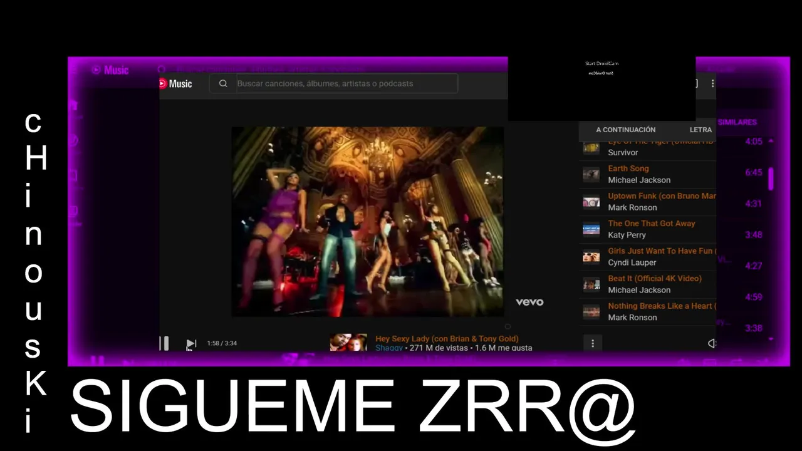Click The One That Got Away thumbnail

(x=591, y=229)
